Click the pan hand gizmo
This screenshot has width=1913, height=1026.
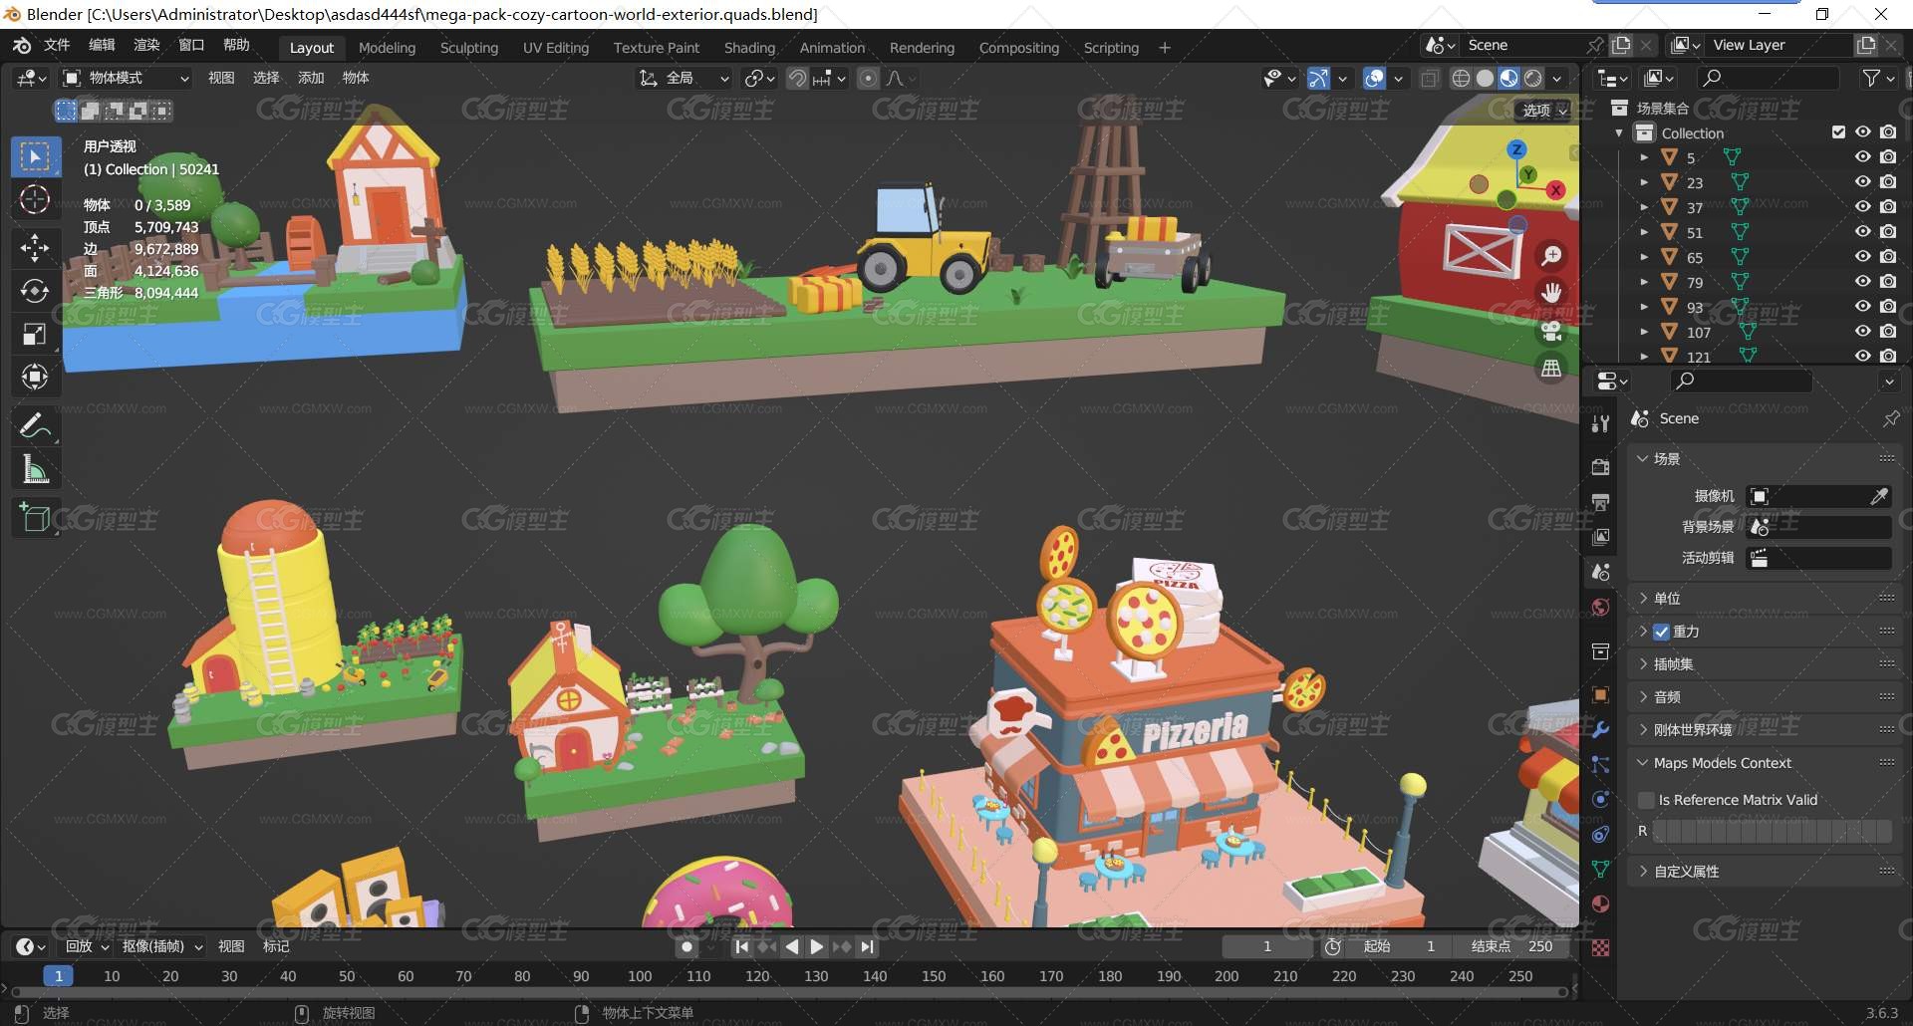click(1551, 293)
